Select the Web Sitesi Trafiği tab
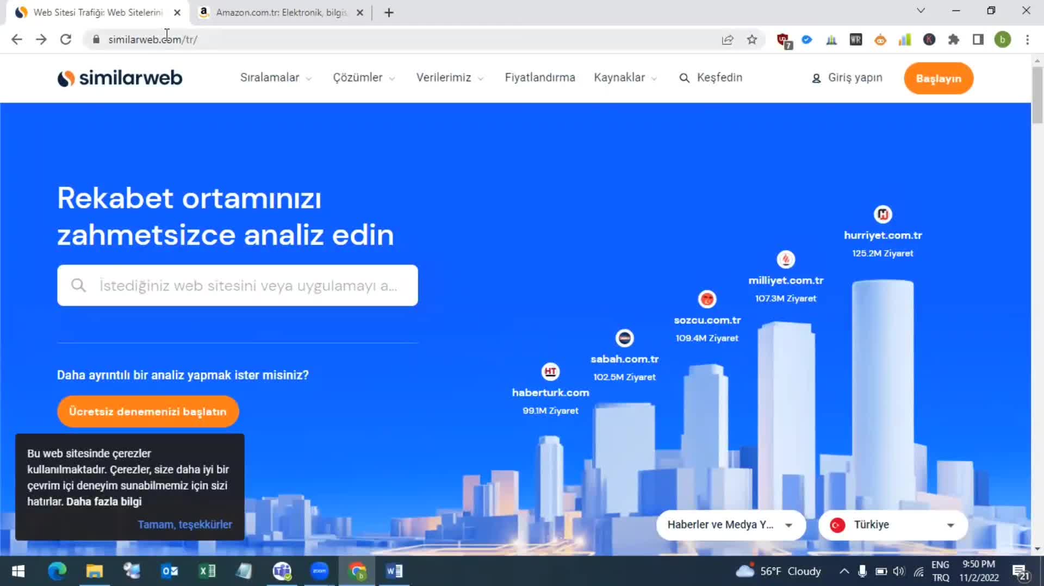The image size is (1044, 586). pyautogui.click(x=98, y=13)
